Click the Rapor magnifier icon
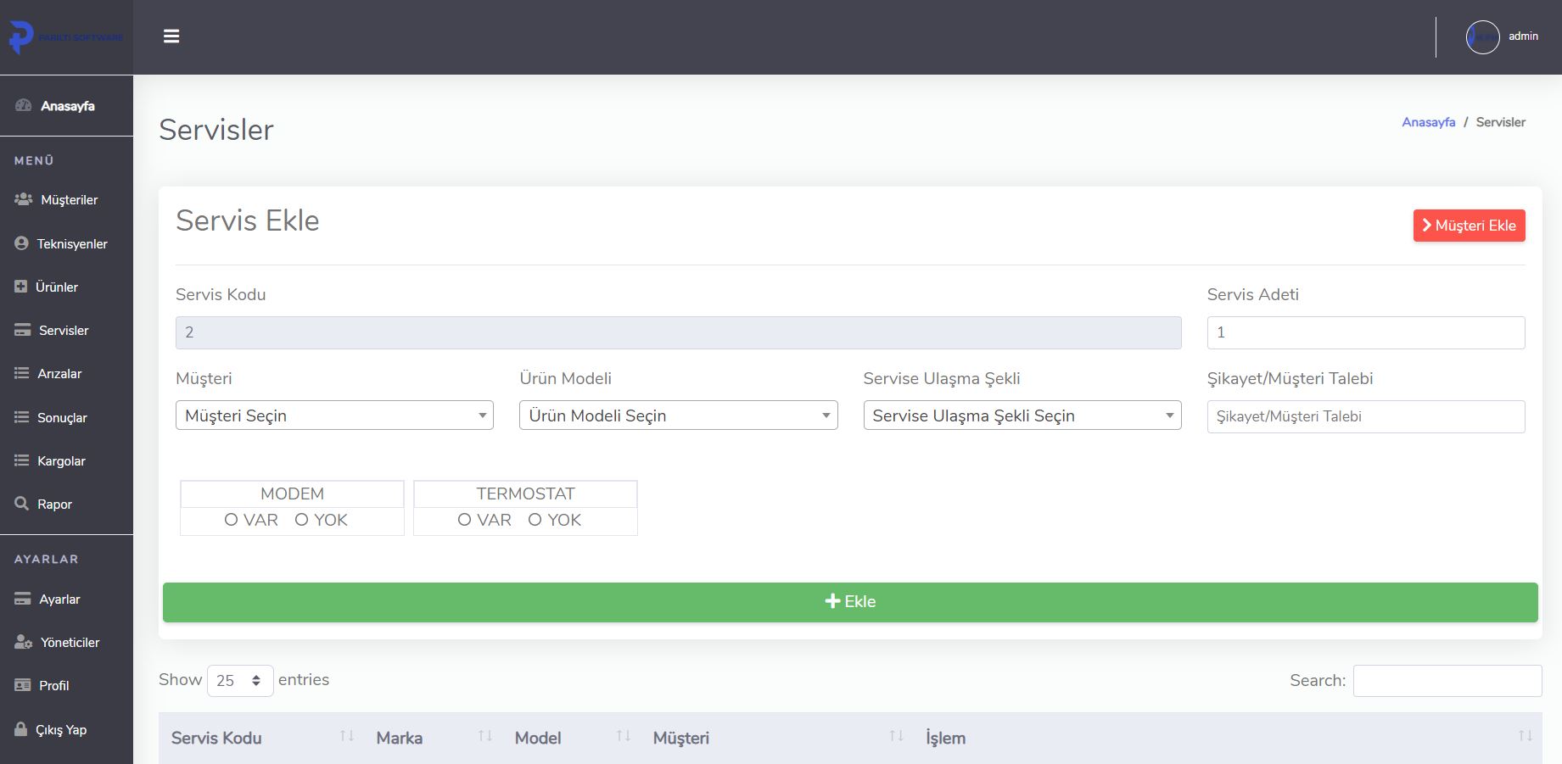The image size is (1562, 764). tap(22, 504)
